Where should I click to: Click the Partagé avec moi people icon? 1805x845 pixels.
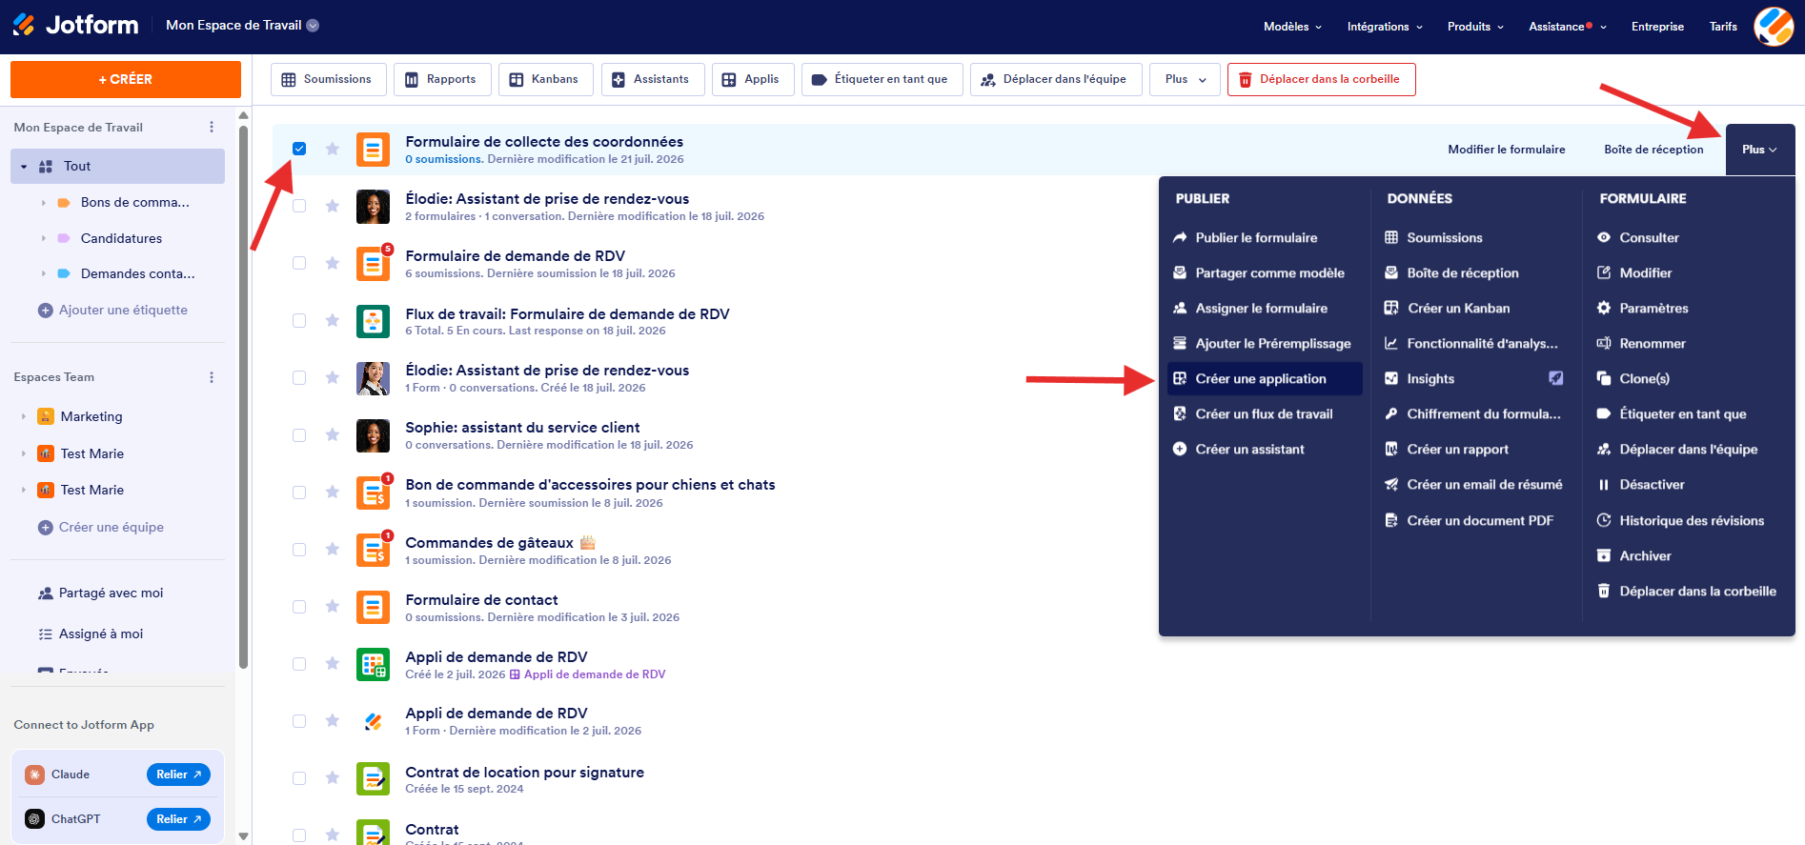tap(45, 593)
